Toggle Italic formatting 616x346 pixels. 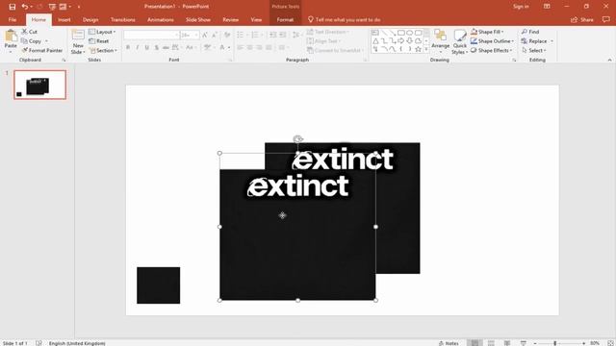coord(138,47)
